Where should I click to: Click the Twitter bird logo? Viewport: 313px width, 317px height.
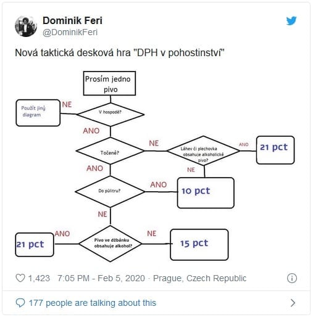pos(291,20)
